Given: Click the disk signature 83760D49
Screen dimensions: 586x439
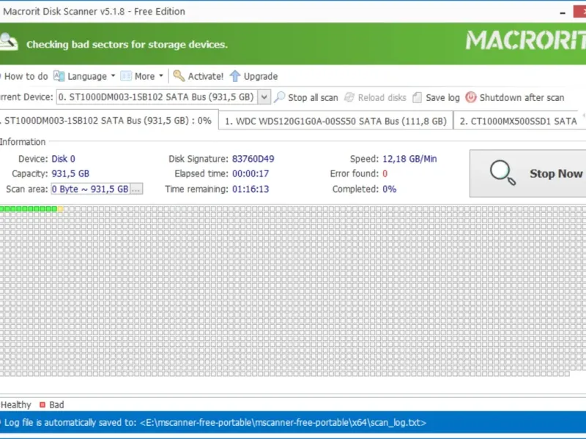Looking at the screenshot, I should pos(253,159).
